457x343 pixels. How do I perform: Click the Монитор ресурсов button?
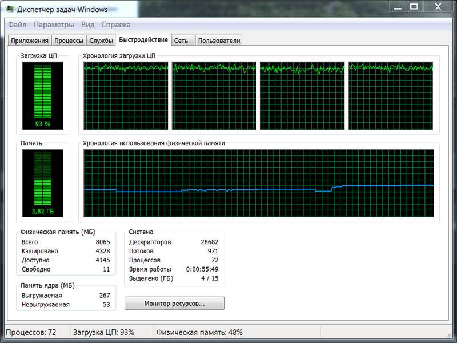pos(174,303)
